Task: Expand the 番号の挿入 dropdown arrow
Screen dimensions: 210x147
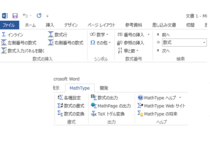Action: (x=148, y=35)
